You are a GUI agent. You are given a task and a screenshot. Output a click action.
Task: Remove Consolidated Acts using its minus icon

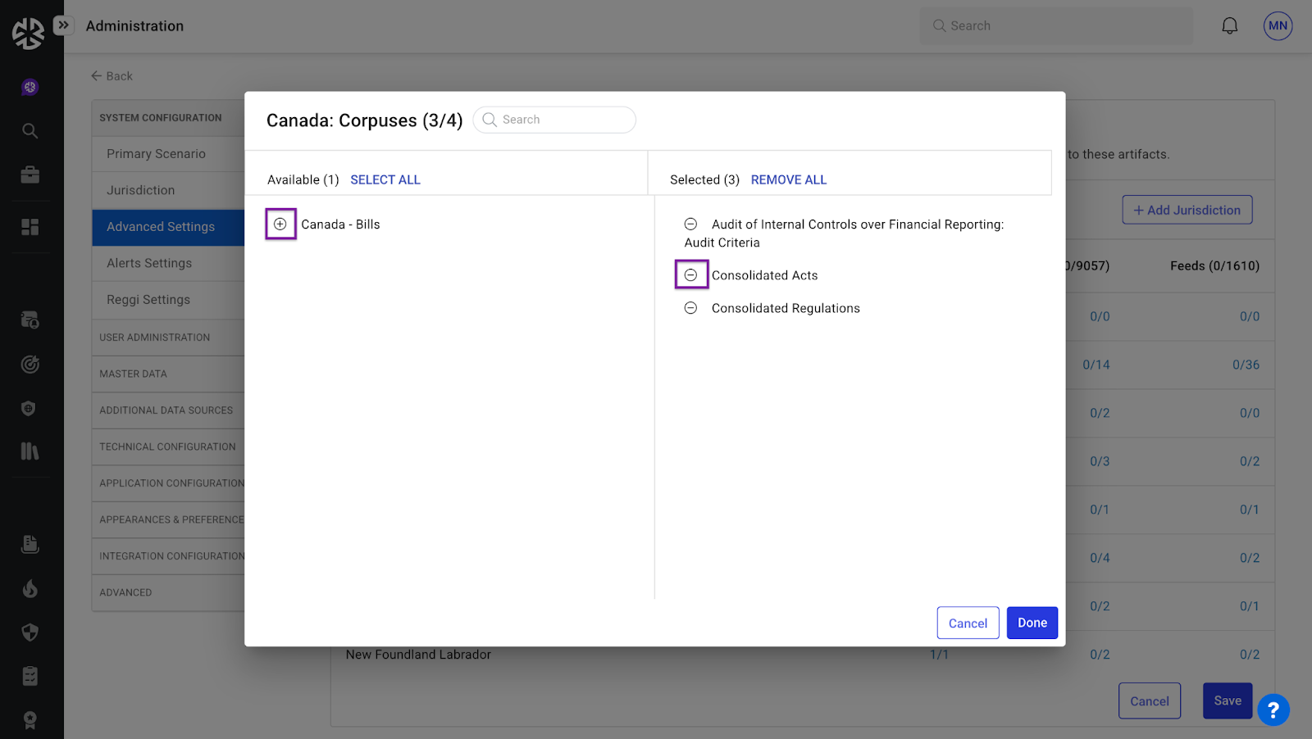click(x=691, y=275)
